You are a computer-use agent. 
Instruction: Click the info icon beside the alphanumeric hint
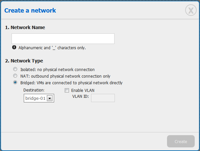pos(14,48)
